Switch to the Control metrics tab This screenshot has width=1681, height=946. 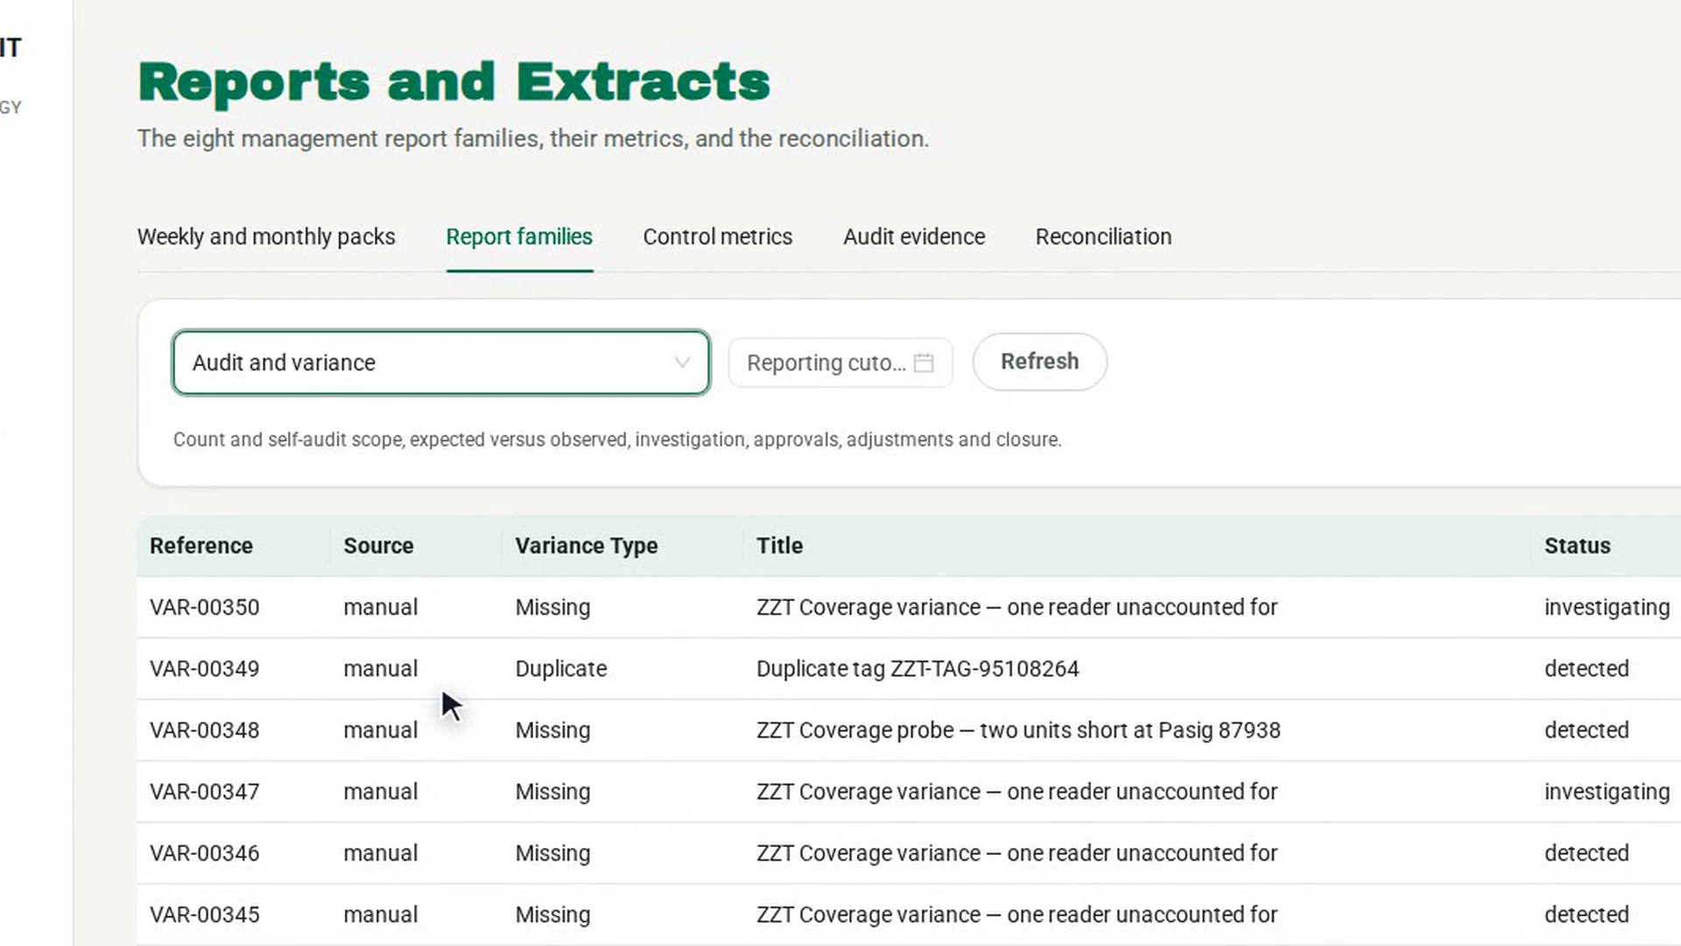(717, 236)
